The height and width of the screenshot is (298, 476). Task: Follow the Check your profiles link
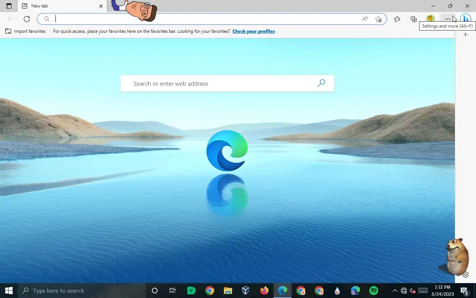(x=254, y=31)
